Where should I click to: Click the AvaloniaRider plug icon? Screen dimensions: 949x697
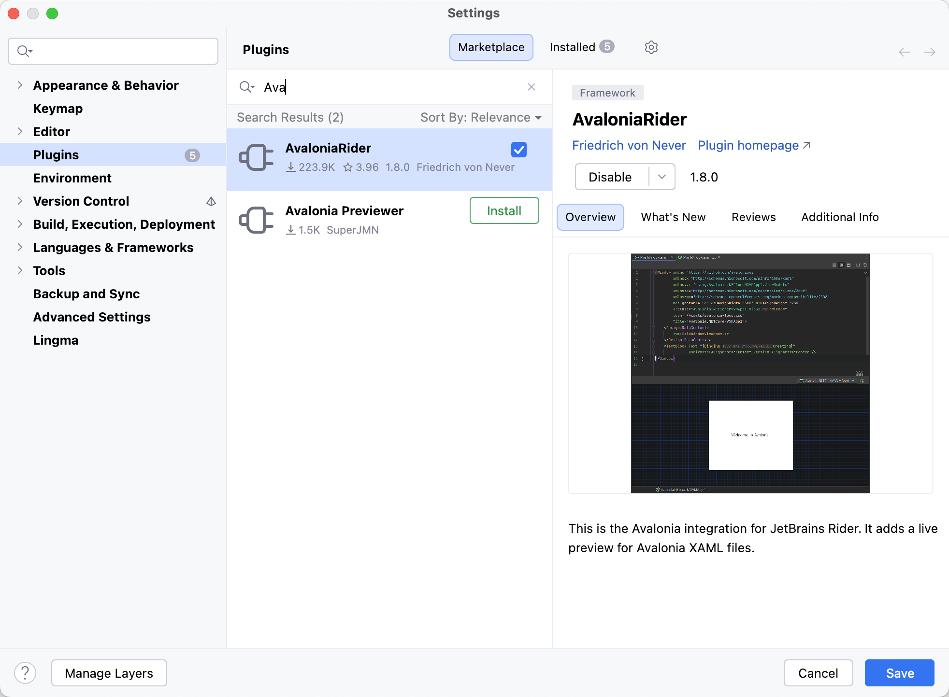click(256, 158)
